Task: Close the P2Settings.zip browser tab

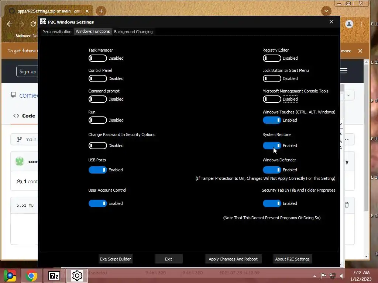Action: coord(87,11)
